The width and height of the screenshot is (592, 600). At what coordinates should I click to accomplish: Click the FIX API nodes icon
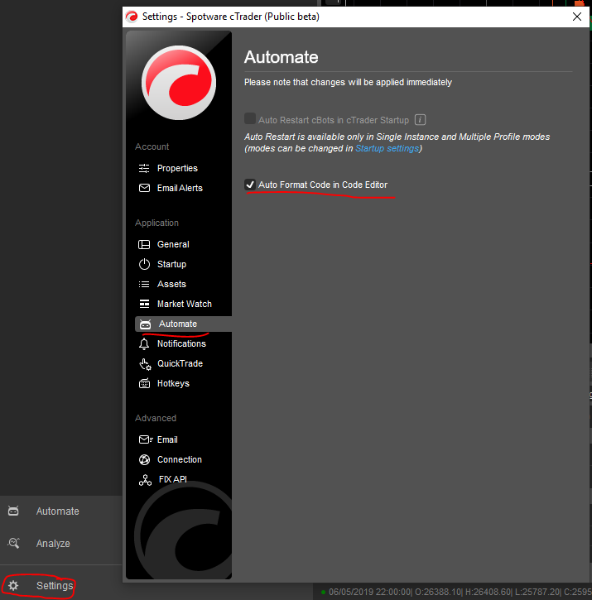[x=145, y=480]
